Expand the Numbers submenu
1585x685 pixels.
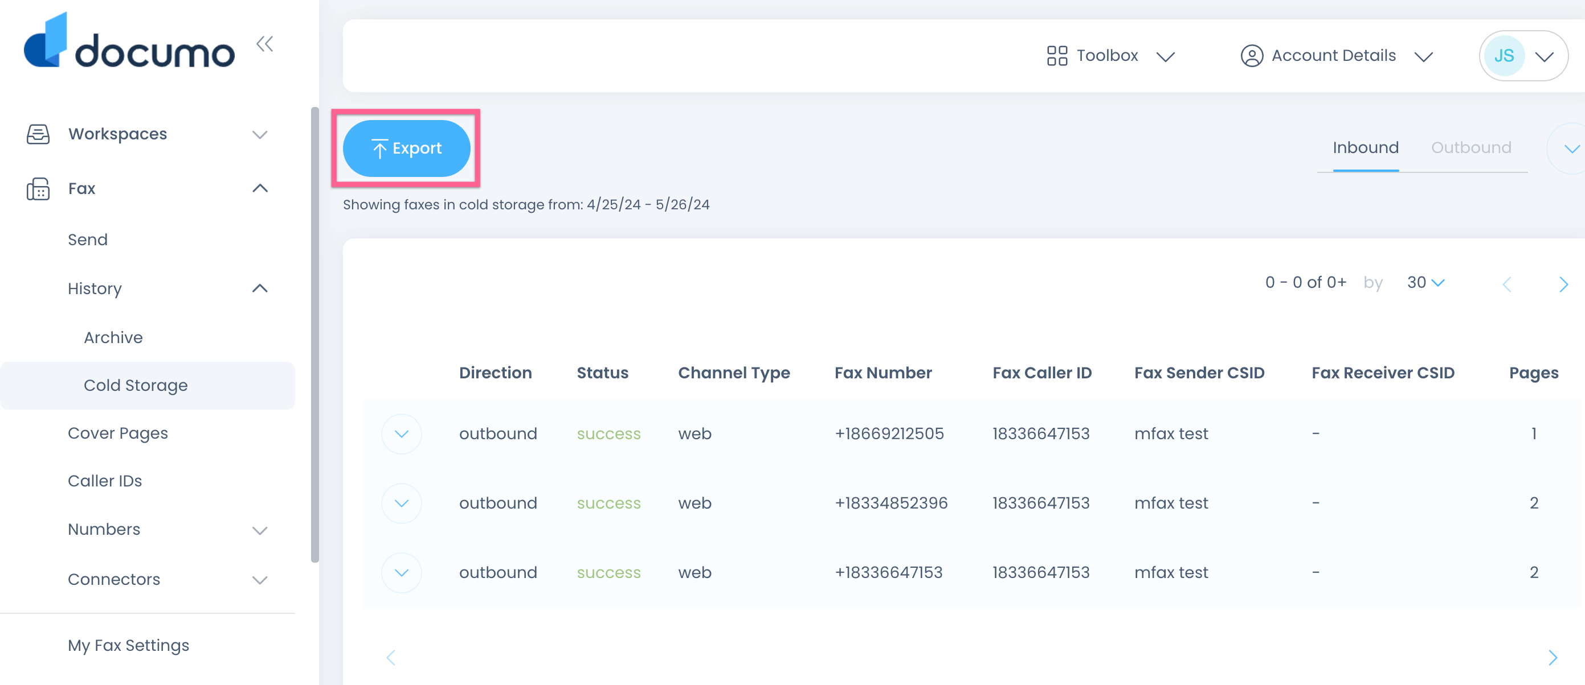pyautogui.click(x=260, y=530)
